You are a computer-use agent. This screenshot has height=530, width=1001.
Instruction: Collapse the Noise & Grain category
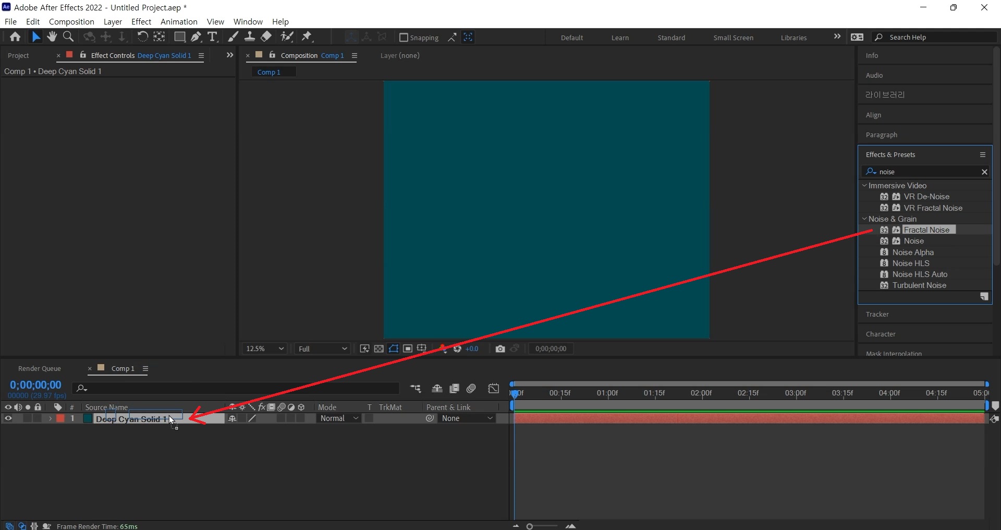pos(864,219)
